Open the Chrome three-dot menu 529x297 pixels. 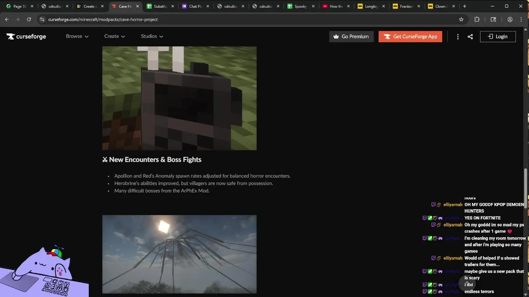click(522, 19)
